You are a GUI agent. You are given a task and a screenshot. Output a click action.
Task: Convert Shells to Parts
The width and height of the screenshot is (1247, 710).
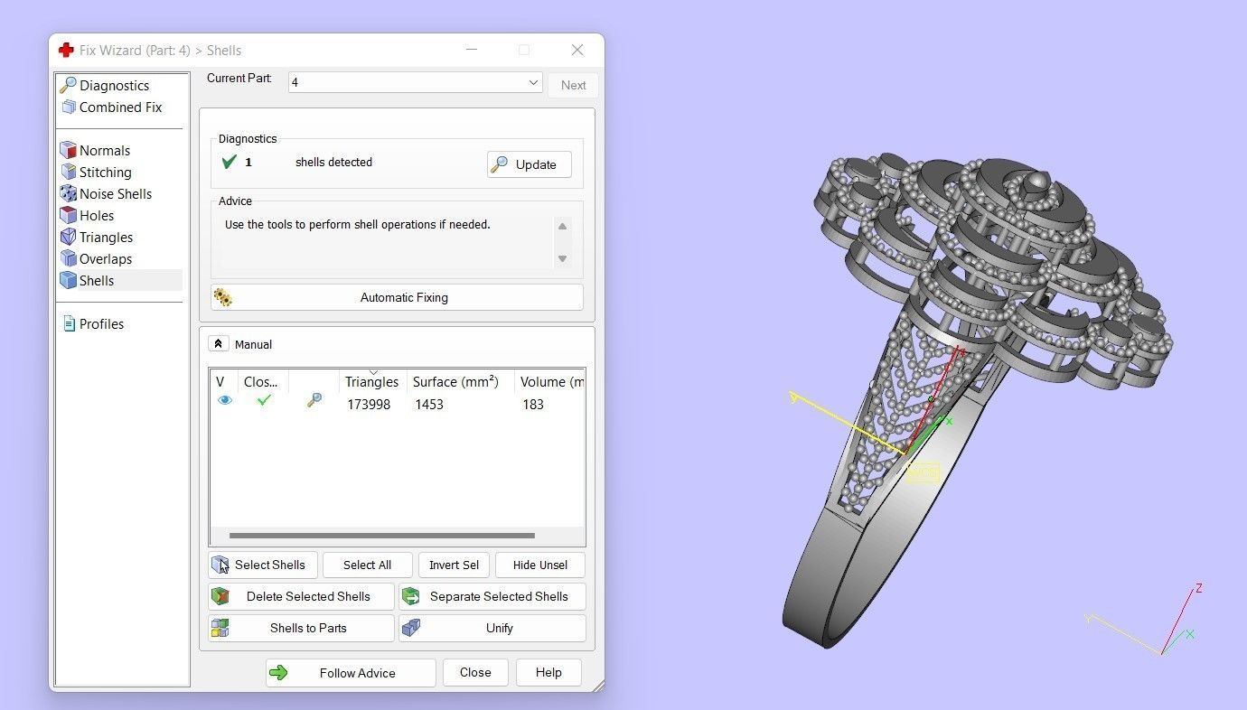tap(302, 628)
